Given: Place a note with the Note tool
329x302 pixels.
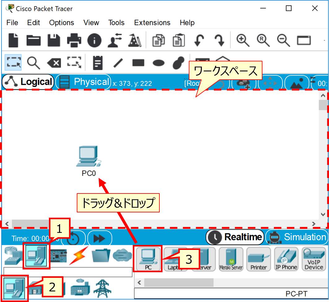Looking at the screenshot, I should 98,63.
